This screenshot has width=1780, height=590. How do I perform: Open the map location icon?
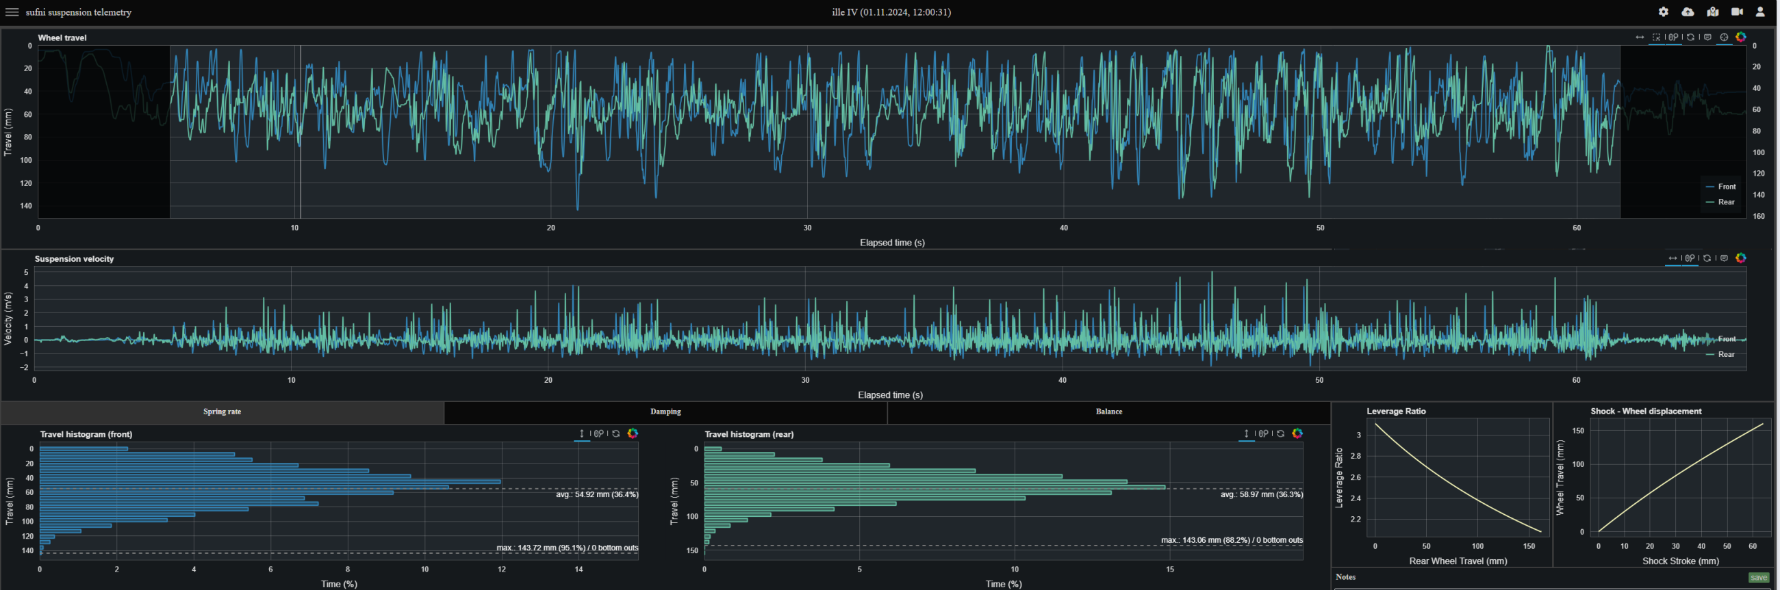pyautogui.click(x=1712, y=12)
